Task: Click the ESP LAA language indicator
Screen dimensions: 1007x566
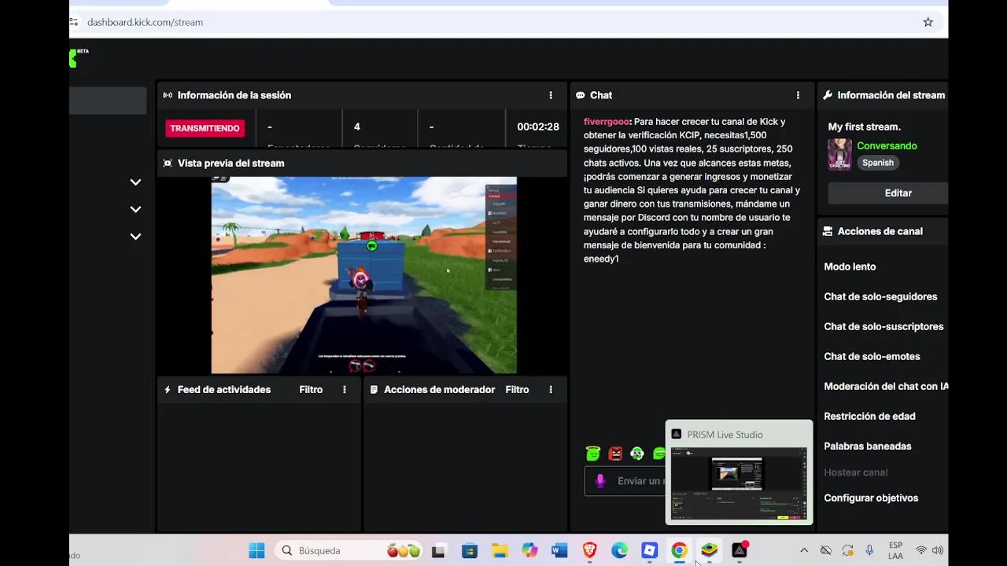Action: [895, 550]
